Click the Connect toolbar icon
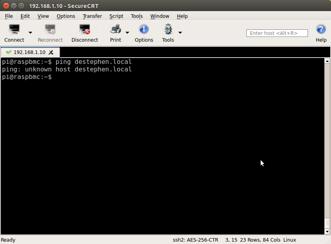Screen dimensions: 331x244 pos(14,29)
